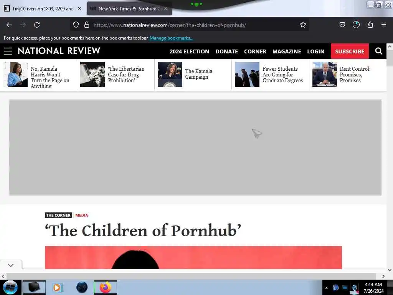Read 'Fewer Students Are Going for Graduate Degrees'
This screenshot has width=393, height=295.
coord(282,75)
